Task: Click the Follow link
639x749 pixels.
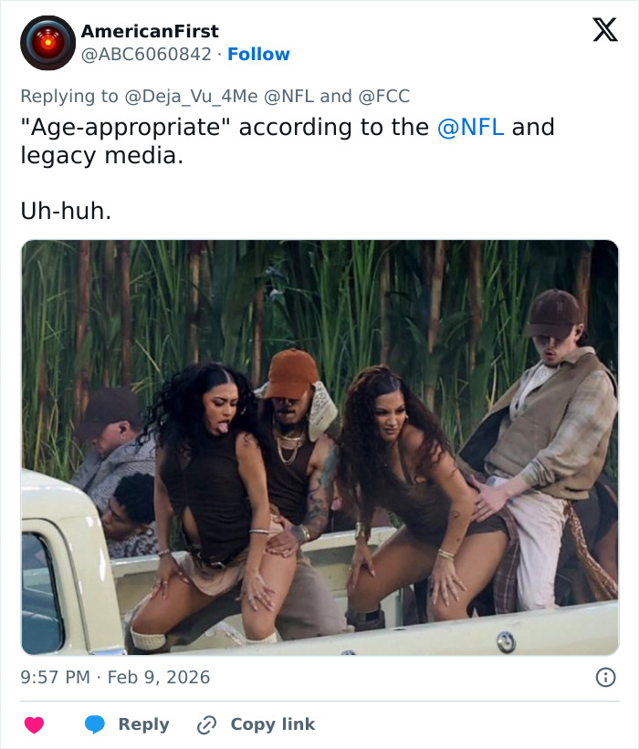Action: [x=258, y=54]
